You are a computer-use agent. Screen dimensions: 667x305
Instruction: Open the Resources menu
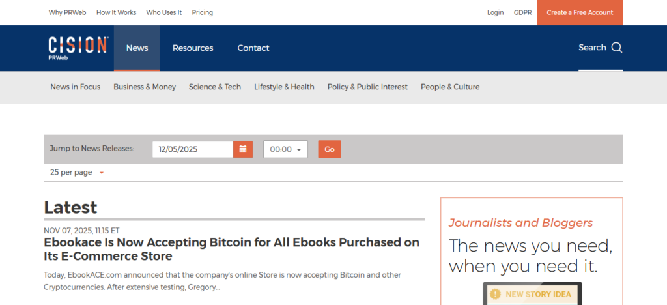tap(193, 48)
